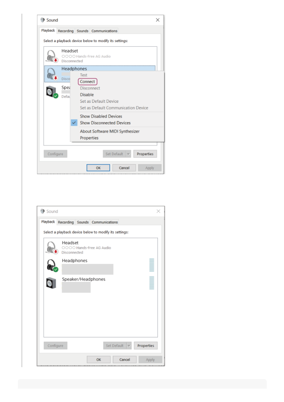
Task: Switch to Recording tab in upper dialog
Action: click(66, 31)
